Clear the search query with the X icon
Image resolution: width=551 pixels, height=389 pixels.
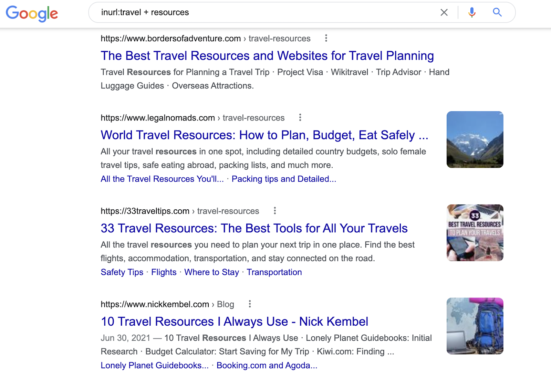click(444, 12)
